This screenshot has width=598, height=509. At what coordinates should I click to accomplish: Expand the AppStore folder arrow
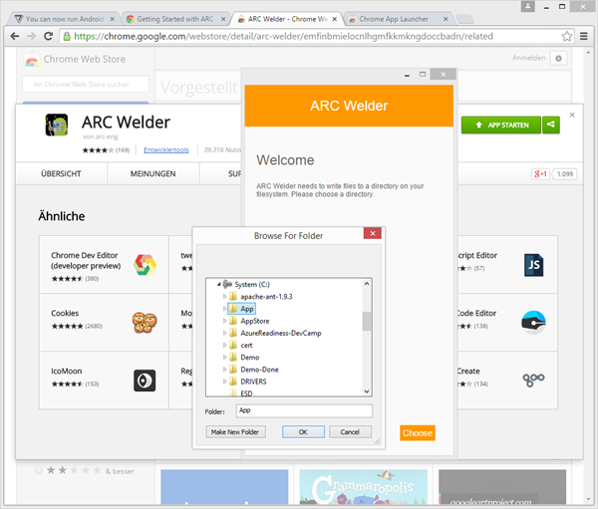tap(224, 321)
